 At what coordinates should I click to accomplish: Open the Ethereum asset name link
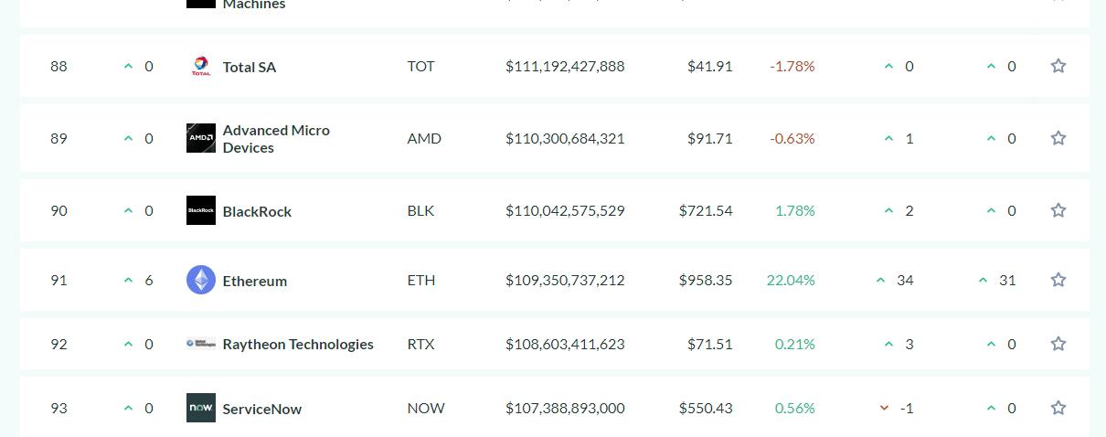pos(255,281)
